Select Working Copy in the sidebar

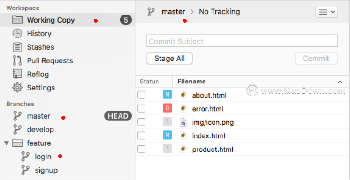68,20
